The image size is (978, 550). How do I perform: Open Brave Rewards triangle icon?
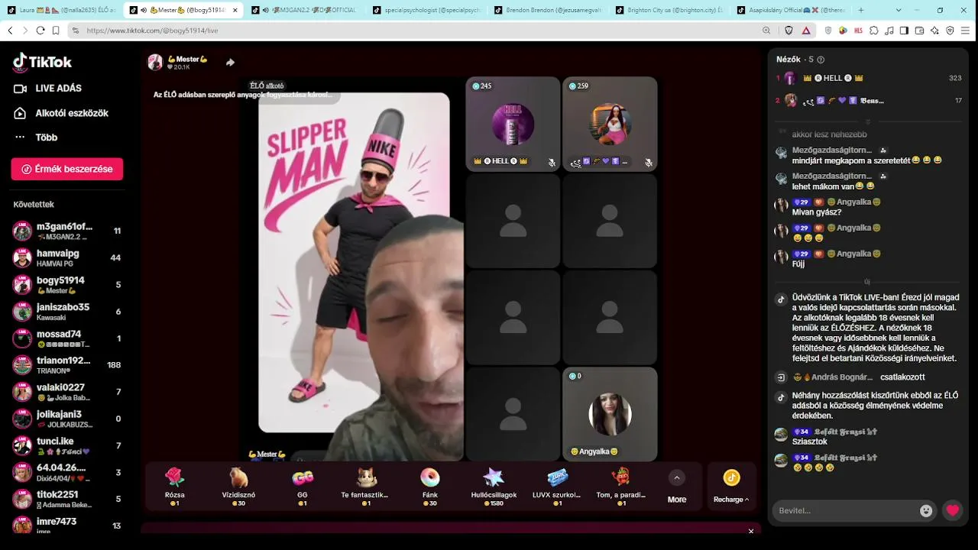pos(806,31)
